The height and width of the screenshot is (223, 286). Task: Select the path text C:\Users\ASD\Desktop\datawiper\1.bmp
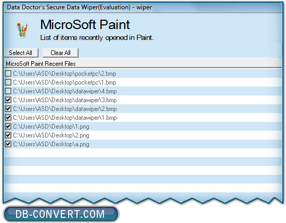tap(65, 118)
